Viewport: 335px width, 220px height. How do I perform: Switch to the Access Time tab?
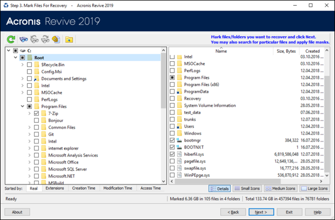pos(150,188)
